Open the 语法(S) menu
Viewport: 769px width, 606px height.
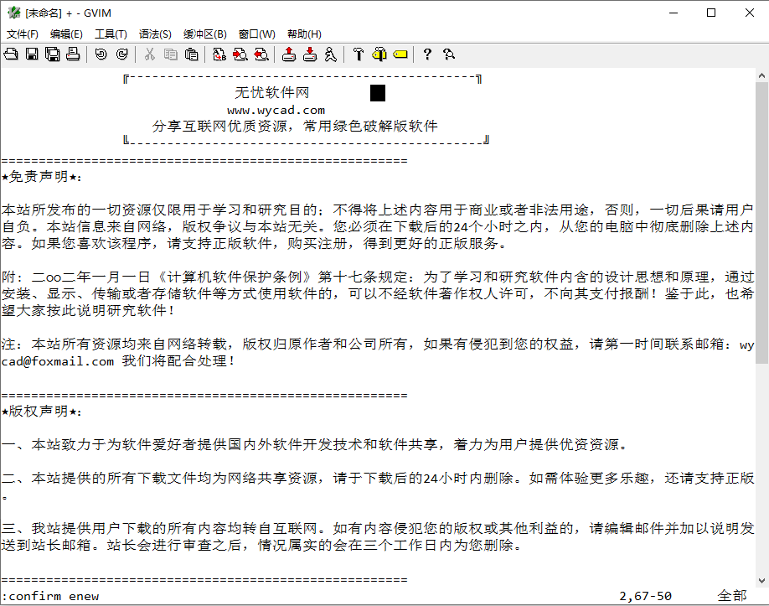point(155,34)
